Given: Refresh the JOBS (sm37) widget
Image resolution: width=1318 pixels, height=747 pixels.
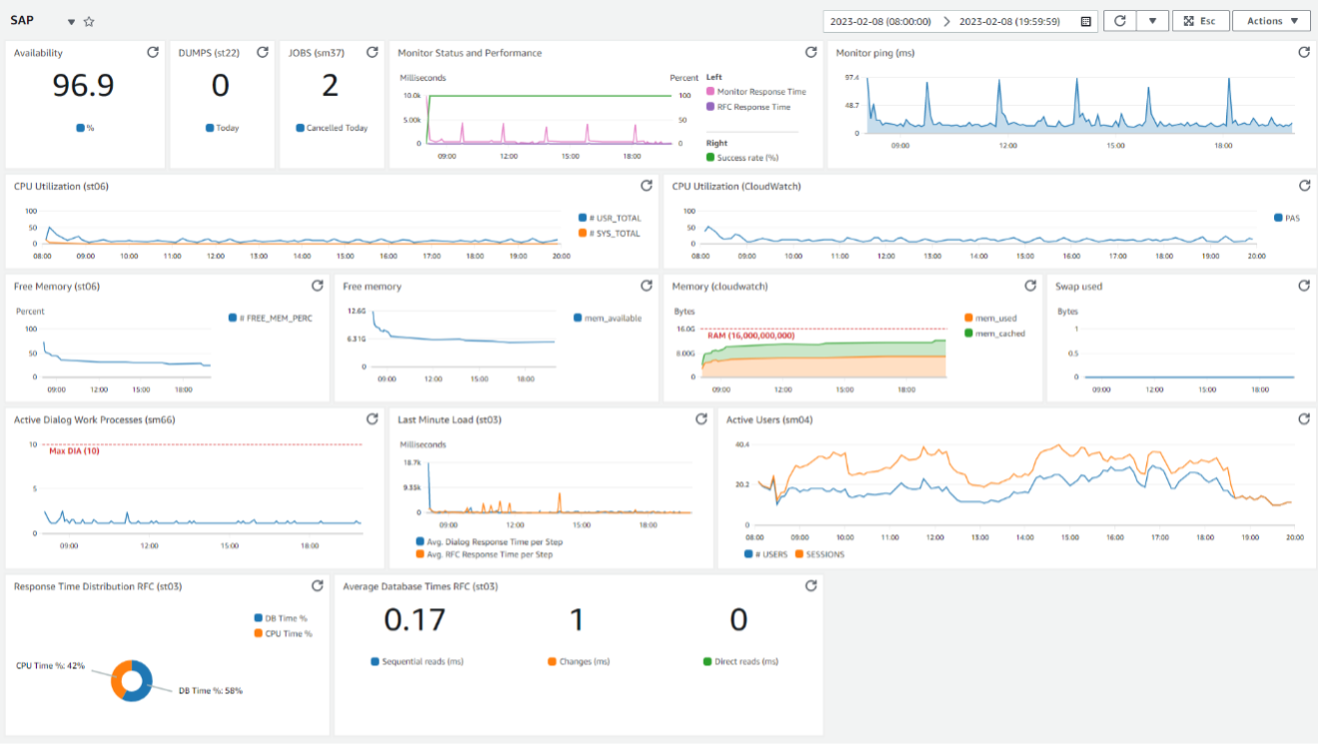Looking at the screenshot, I should pyautogui.click(x=372, y=52).
